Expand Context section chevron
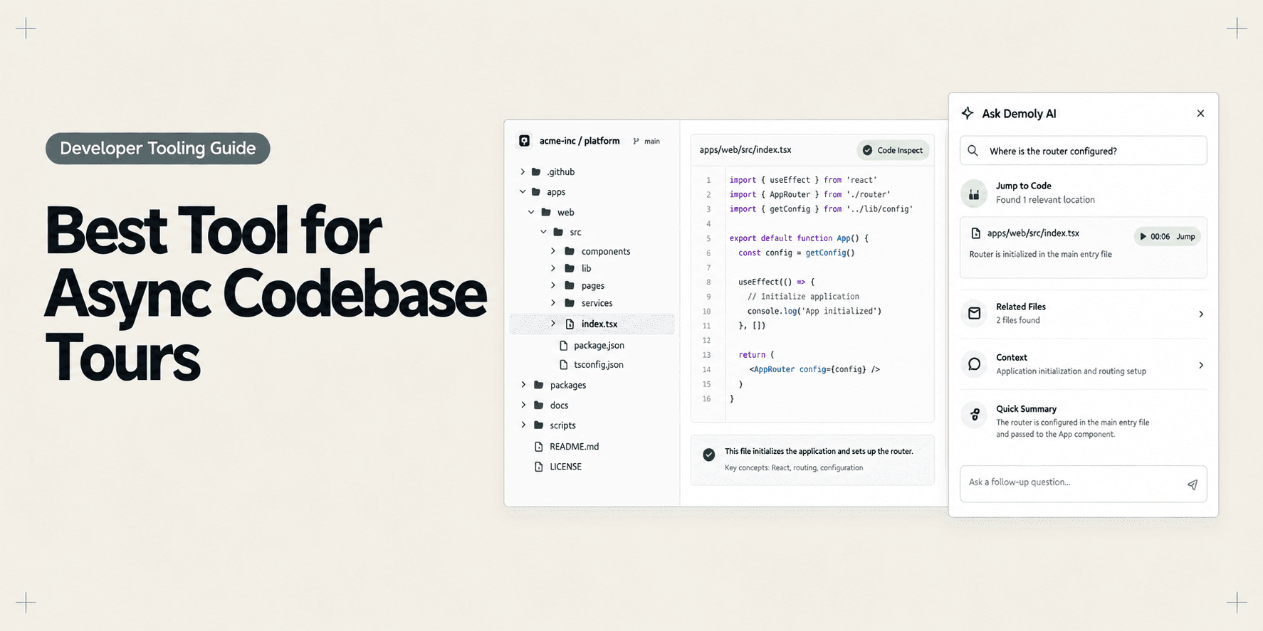Image resolution: width=1263 pixels, height=631 pixels. 1201,365
